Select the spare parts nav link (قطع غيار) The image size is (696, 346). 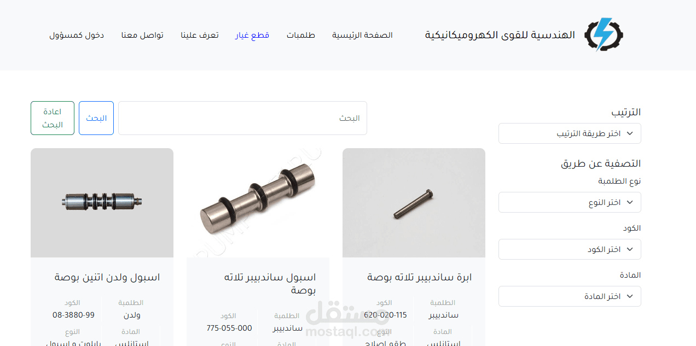point(252,35)
